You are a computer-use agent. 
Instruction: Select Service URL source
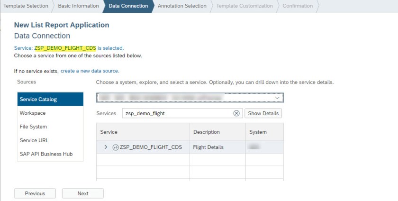tap(34, 140)
